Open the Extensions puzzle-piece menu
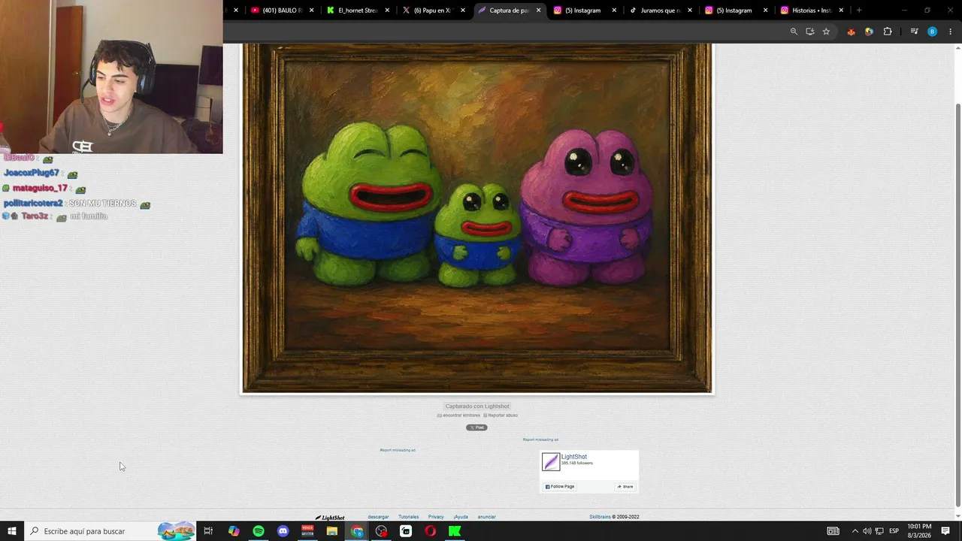This screenshot has height=541, width=962. point(888,32)
